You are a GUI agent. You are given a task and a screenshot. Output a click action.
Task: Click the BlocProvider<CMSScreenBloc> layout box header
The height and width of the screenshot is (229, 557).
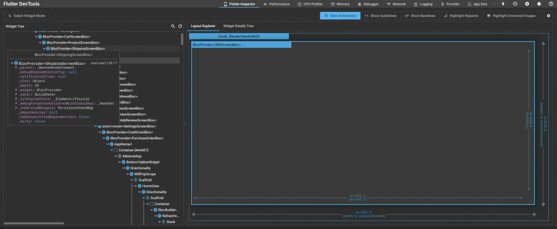point(241,45)
